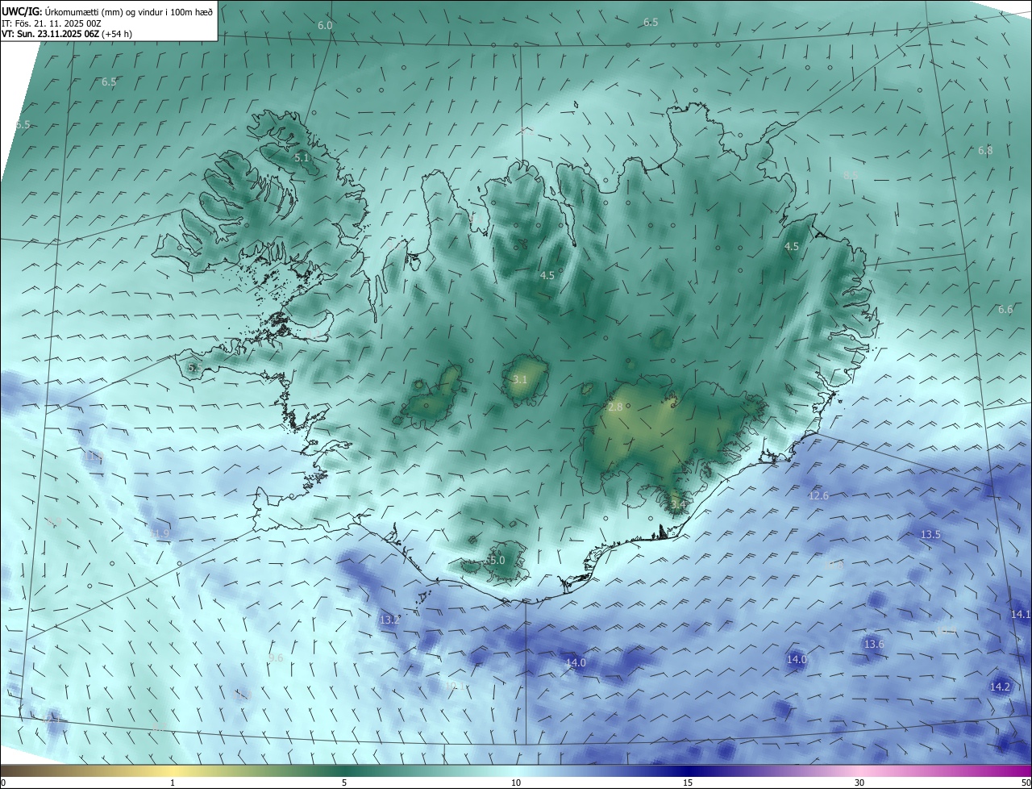
Task: Click the map value label '14.1'
Action: 1021,614
